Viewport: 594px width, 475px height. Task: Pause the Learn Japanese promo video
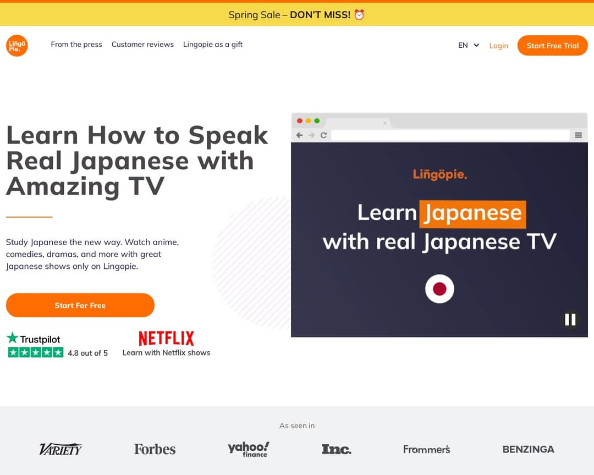pos(570,319)
